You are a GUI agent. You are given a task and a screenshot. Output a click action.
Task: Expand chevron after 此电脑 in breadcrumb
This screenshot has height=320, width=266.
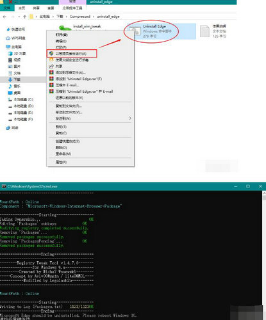click(53, 17)
